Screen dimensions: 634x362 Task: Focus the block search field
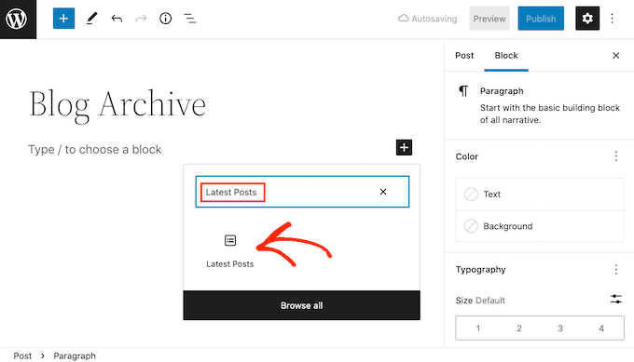(x=302, y=192)
